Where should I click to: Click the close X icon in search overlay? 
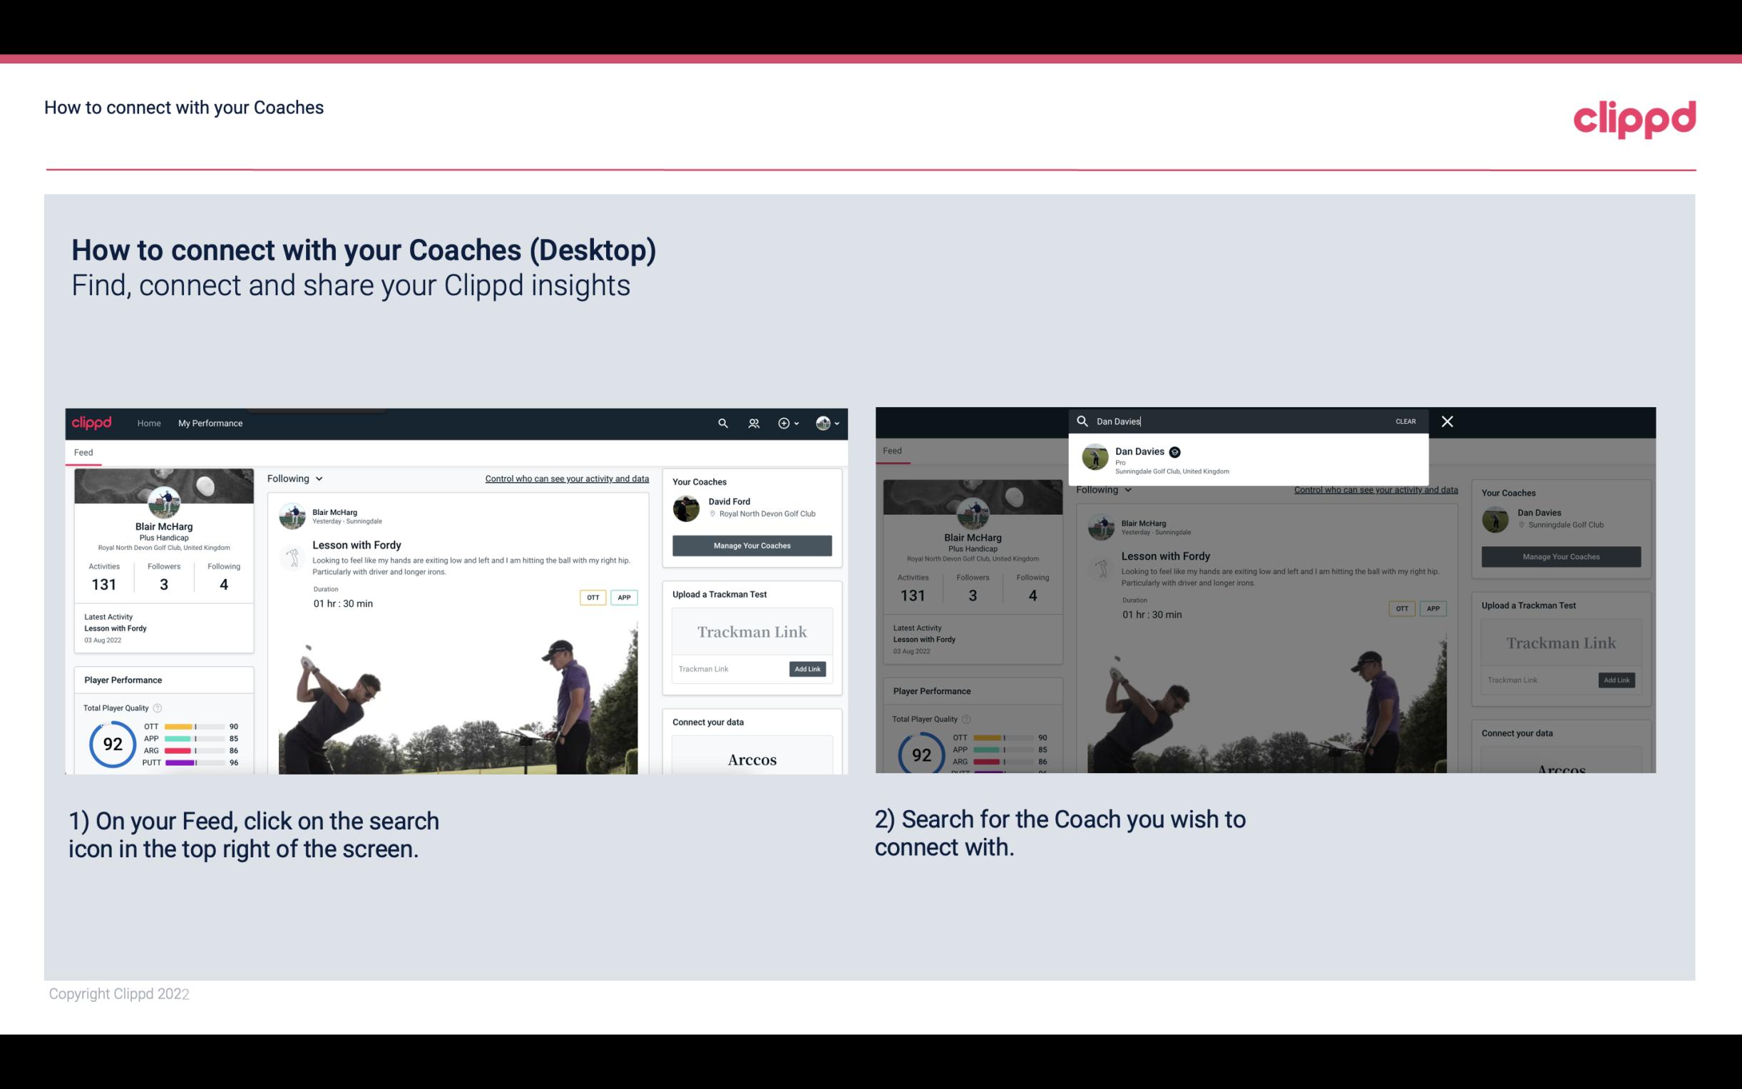tap(1448, 419)
